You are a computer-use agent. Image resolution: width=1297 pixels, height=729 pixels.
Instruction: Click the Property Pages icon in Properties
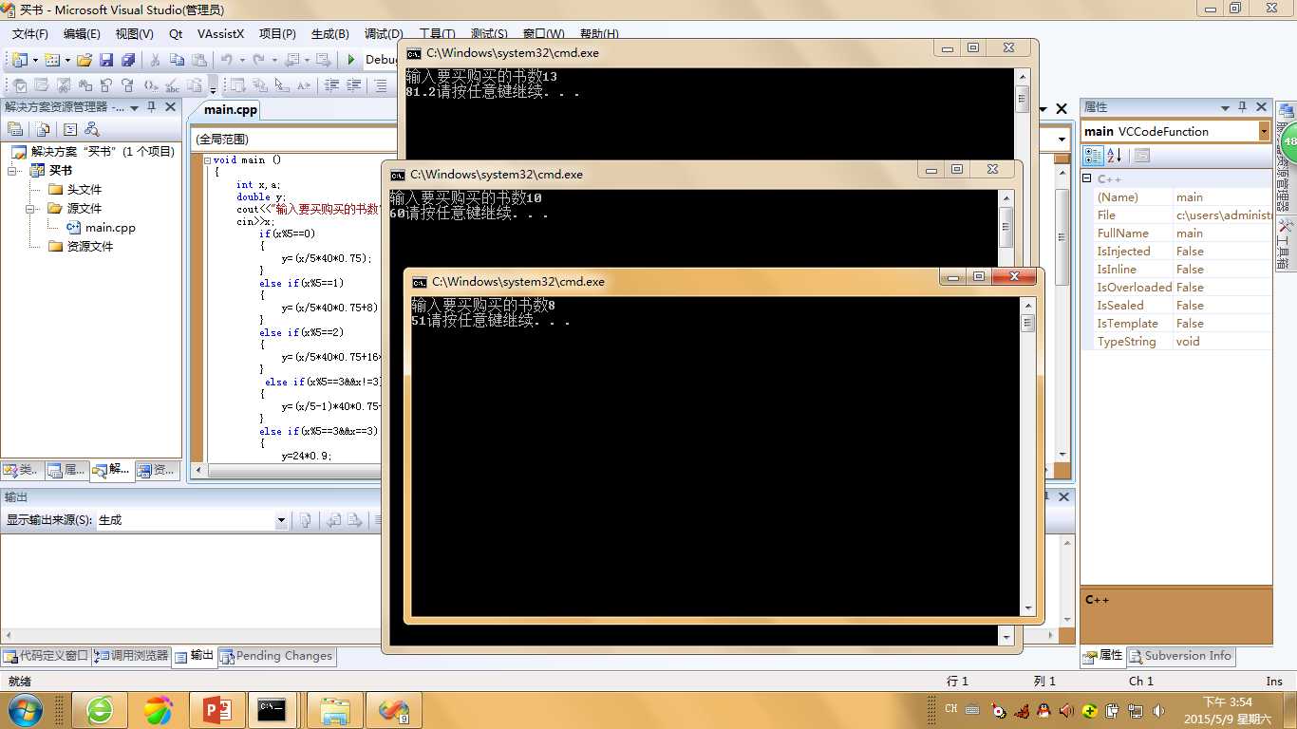point(1142,155)
